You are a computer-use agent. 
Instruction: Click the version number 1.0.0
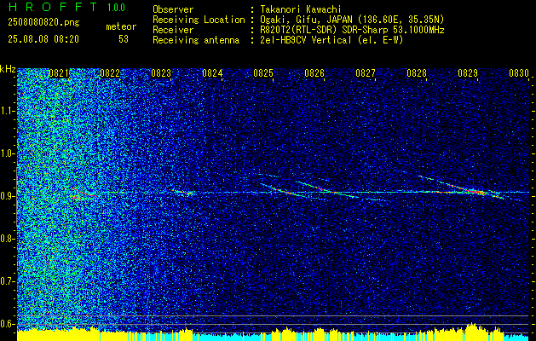(116, 7)
